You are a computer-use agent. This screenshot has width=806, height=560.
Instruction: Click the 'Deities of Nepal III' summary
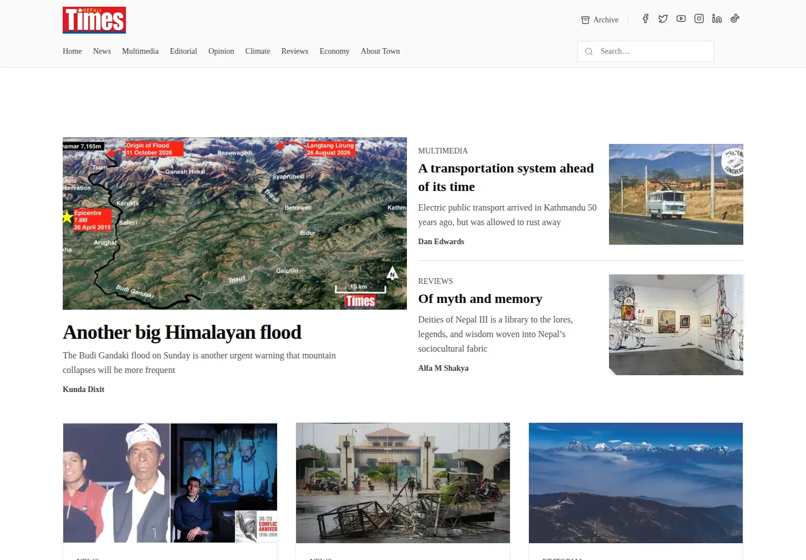[x=495, y=334]
